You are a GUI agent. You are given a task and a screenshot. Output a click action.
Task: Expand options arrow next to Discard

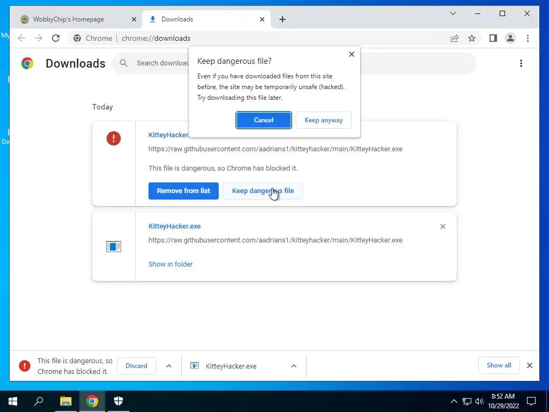coord(169,366)
